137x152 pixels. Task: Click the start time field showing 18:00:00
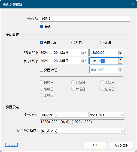tap(104, 52)
